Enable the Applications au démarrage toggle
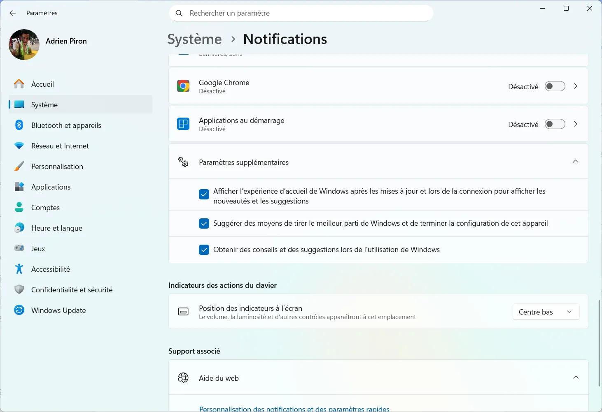 [x=555, y=124]
